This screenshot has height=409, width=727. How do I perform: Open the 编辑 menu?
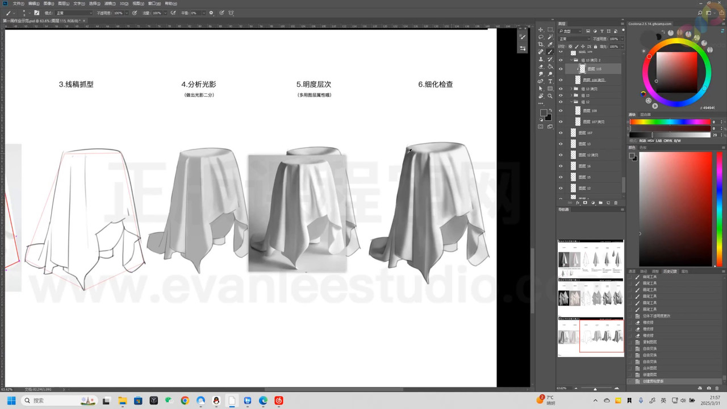coord(33,3)
